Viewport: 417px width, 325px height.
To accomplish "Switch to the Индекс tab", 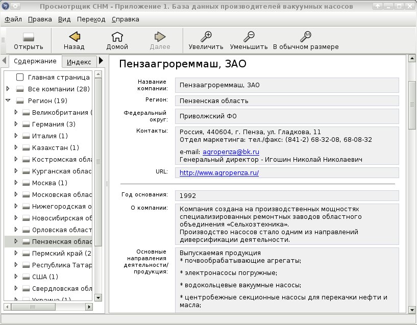I will point(79,62).
